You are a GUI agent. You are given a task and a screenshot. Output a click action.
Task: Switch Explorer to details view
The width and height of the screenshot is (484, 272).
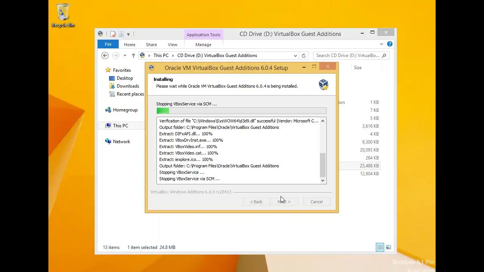point(380,247)
